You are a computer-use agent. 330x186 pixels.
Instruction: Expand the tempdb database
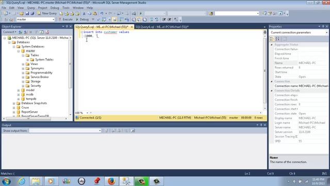pyautogui.click(x=19, y=99)
